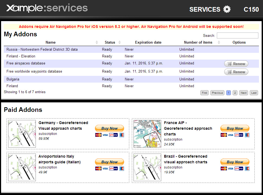Click giropay icon under France AIP
This screenshot has width=263, height=195.
pos(239,135)
